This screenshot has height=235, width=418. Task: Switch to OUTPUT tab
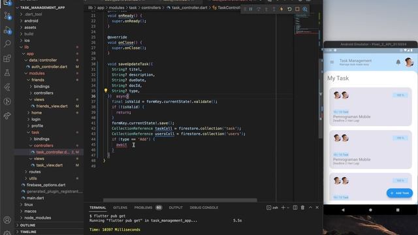pyautogui.click(x=176, y=208)
